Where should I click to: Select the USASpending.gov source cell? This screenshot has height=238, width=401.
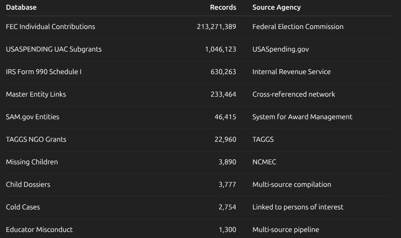[281, 49]
